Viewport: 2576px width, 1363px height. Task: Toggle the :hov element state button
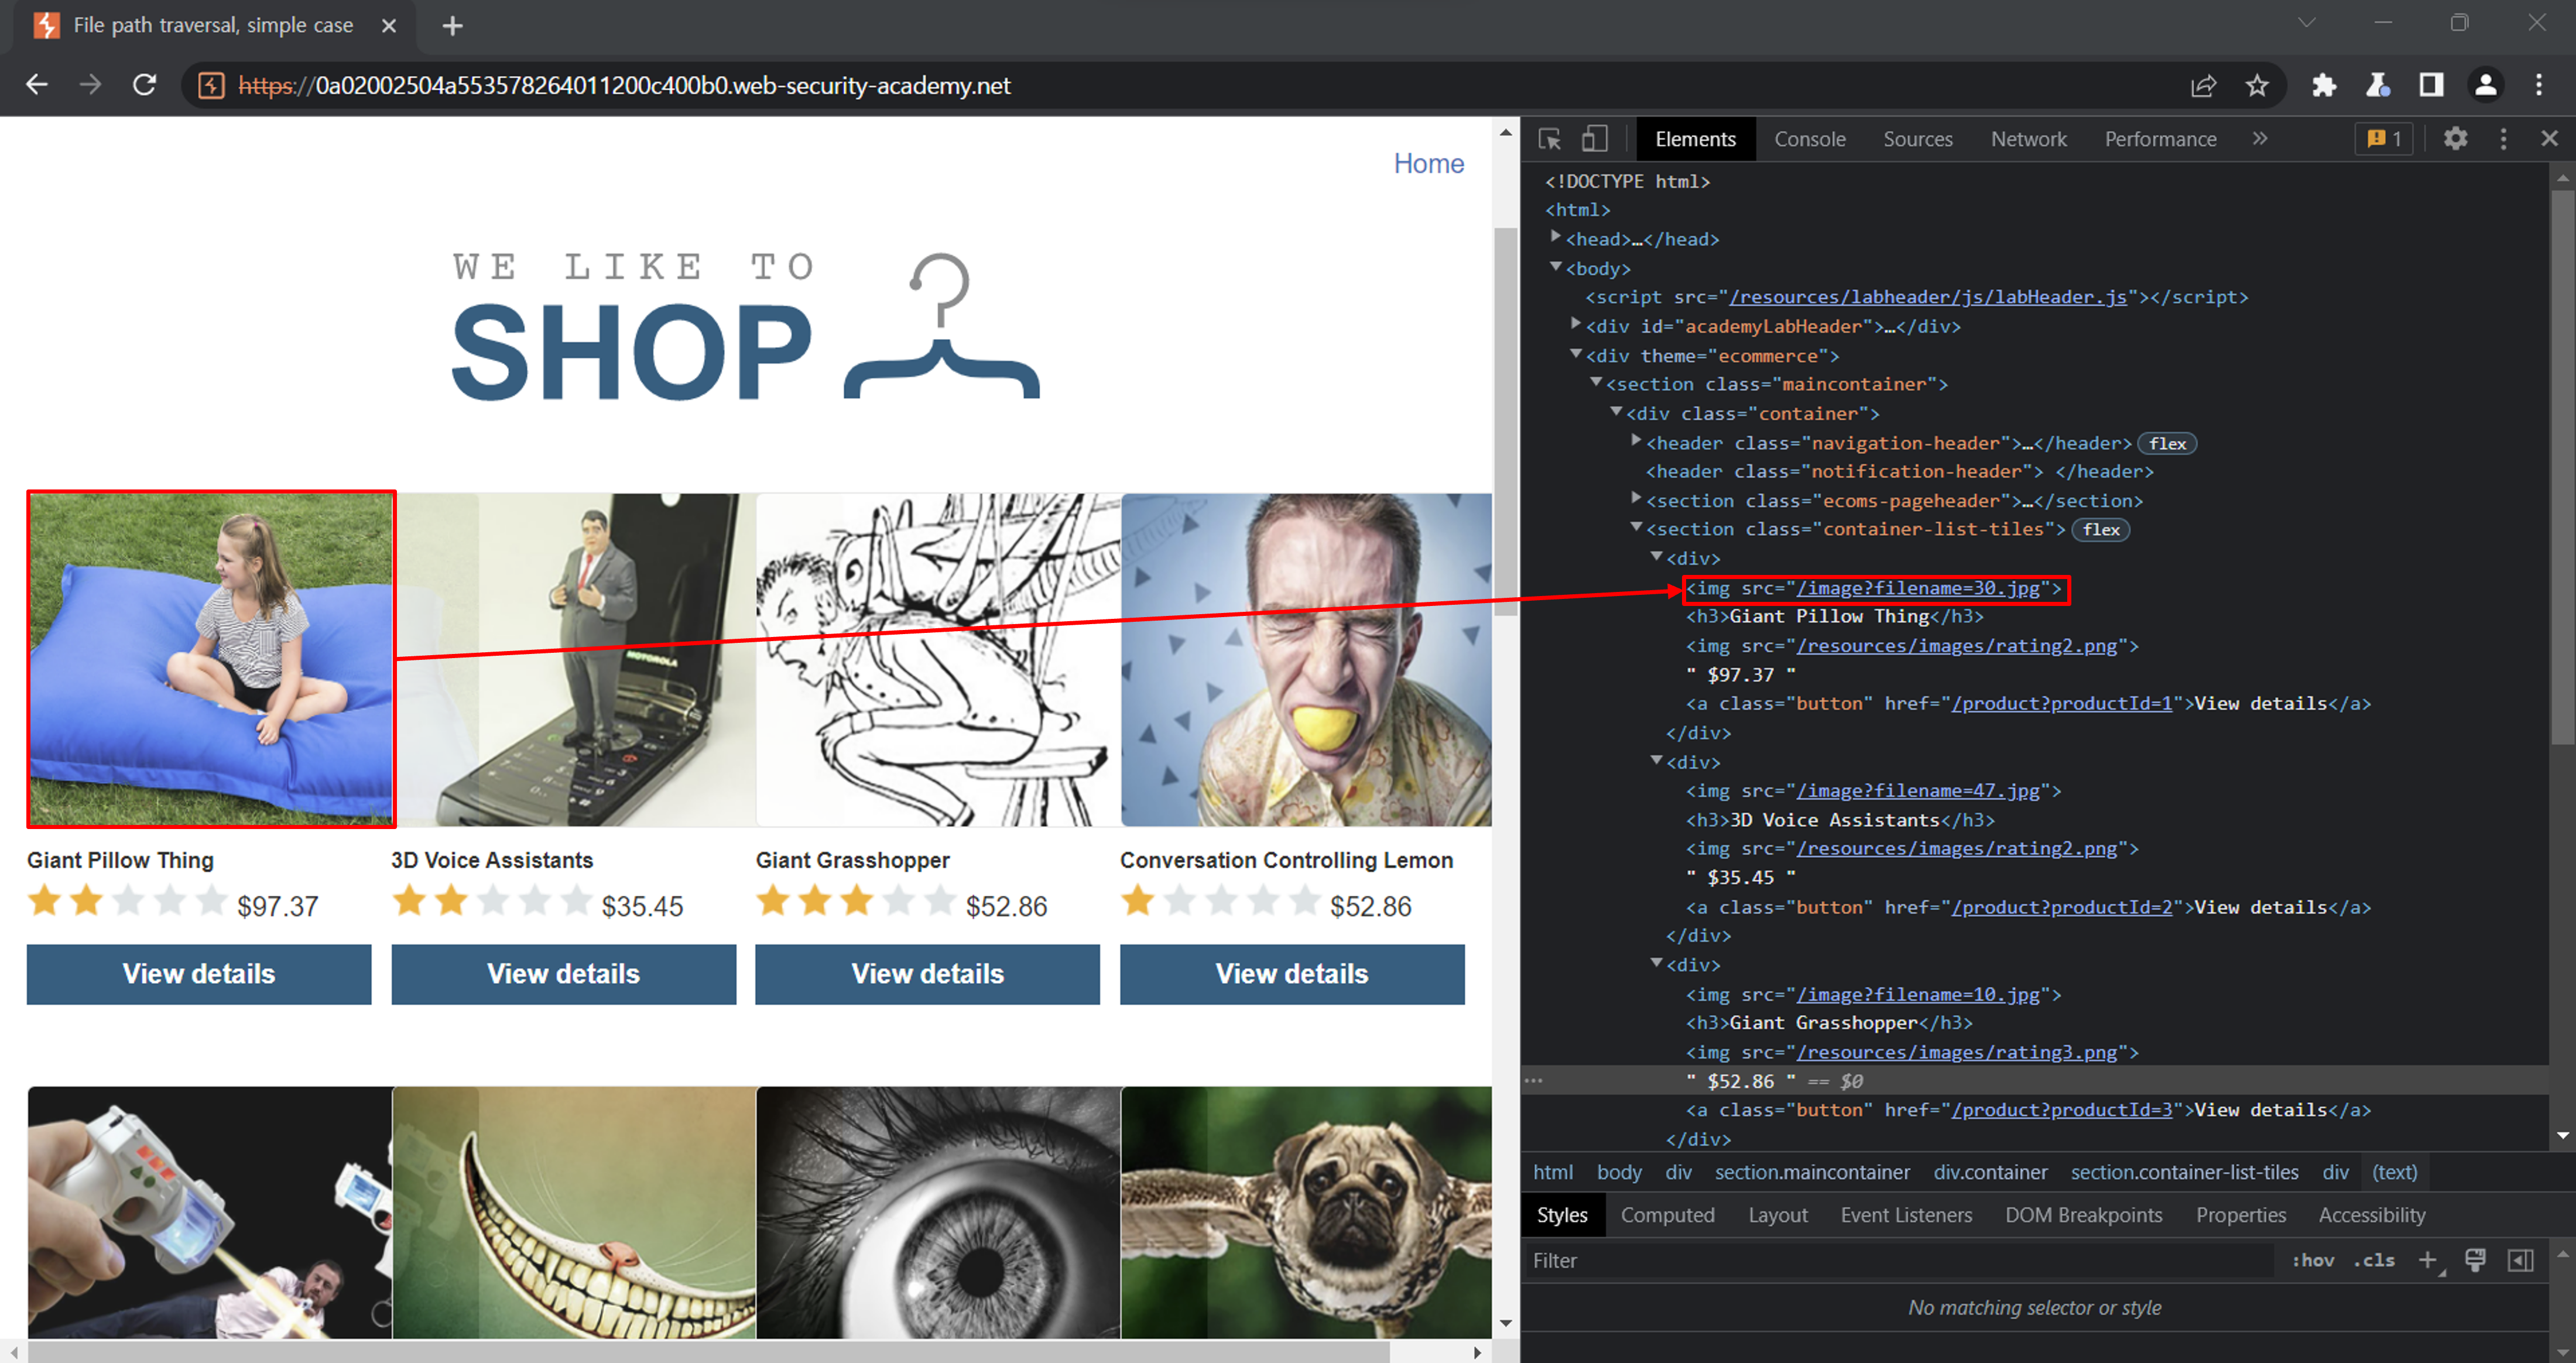pyautogui.click(x=2313, y=1260)
